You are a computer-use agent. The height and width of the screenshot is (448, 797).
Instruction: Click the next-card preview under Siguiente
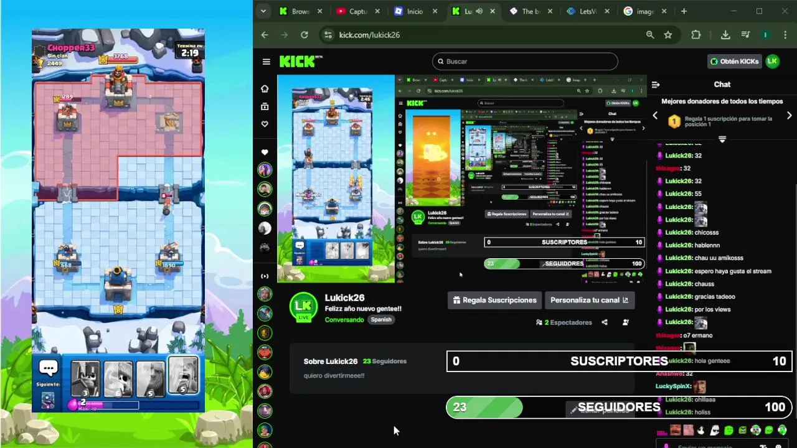48,400
